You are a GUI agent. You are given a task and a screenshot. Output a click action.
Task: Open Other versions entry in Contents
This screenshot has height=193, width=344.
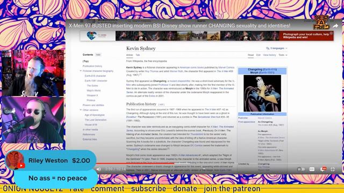click(90, 110)
